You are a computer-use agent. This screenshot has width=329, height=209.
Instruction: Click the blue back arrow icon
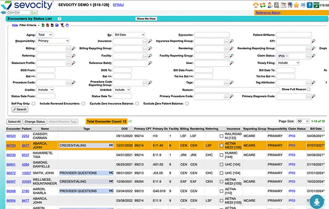(3, 13)
